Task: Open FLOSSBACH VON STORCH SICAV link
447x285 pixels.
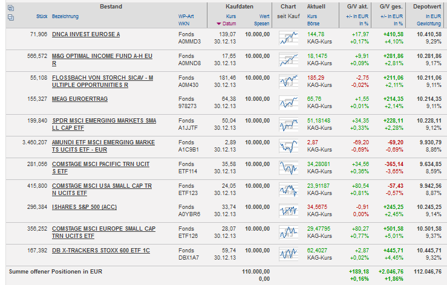Action: point(102,82)
